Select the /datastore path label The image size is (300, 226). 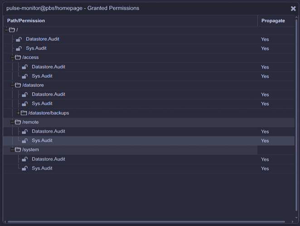pos(33,85)
